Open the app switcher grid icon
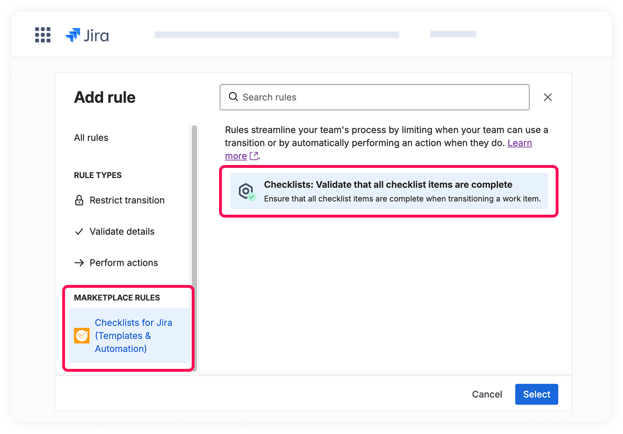The width and height of the screenshot is (623, 434). click(x=43, y=35)
